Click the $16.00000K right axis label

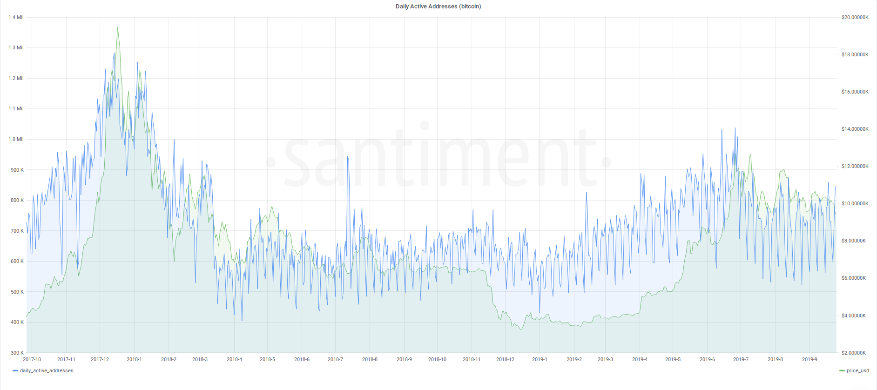tap(855, 92)
